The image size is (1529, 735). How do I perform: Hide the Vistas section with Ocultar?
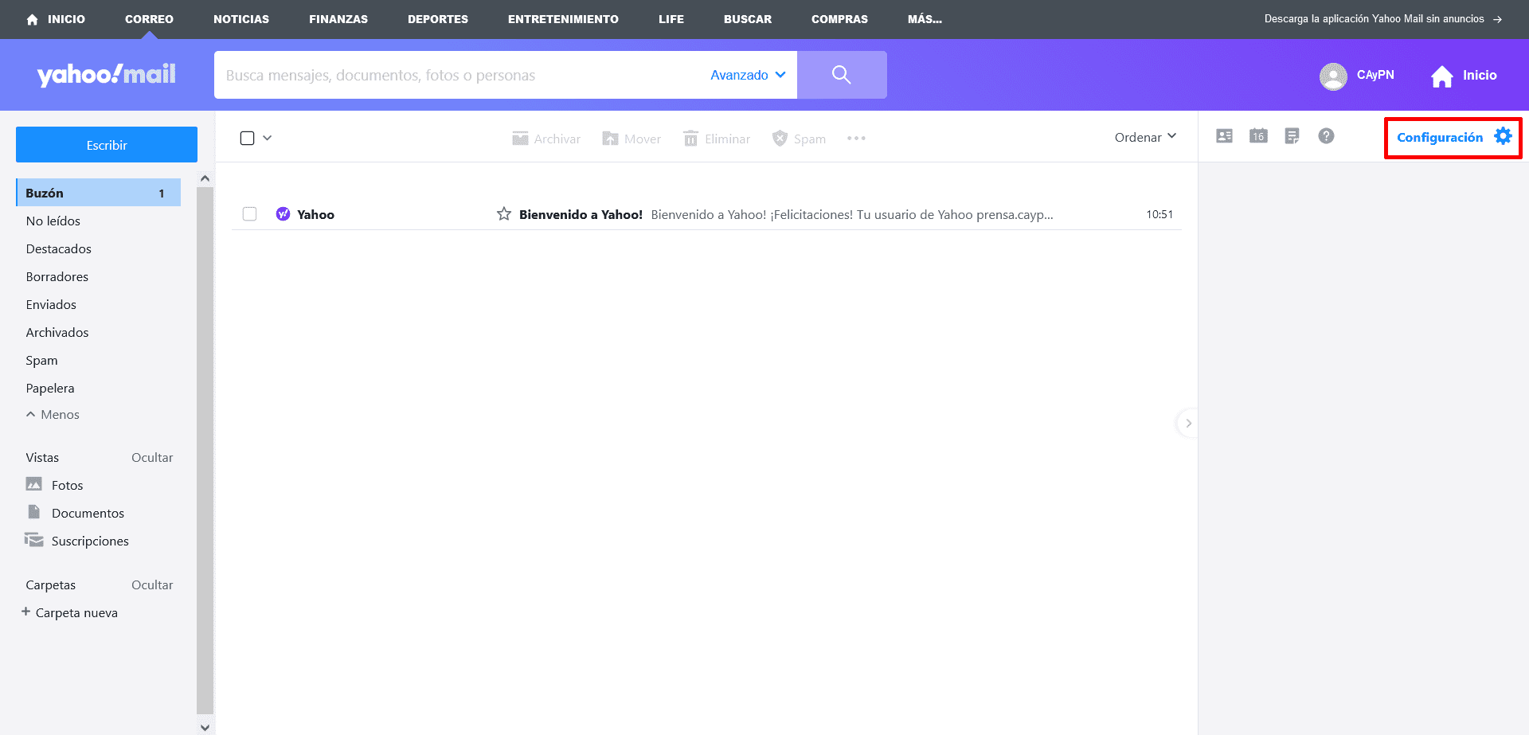pyautogui.click(x=152, y=457)
